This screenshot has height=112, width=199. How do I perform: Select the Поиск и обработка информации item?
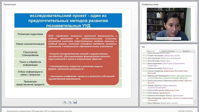[30, 63]
